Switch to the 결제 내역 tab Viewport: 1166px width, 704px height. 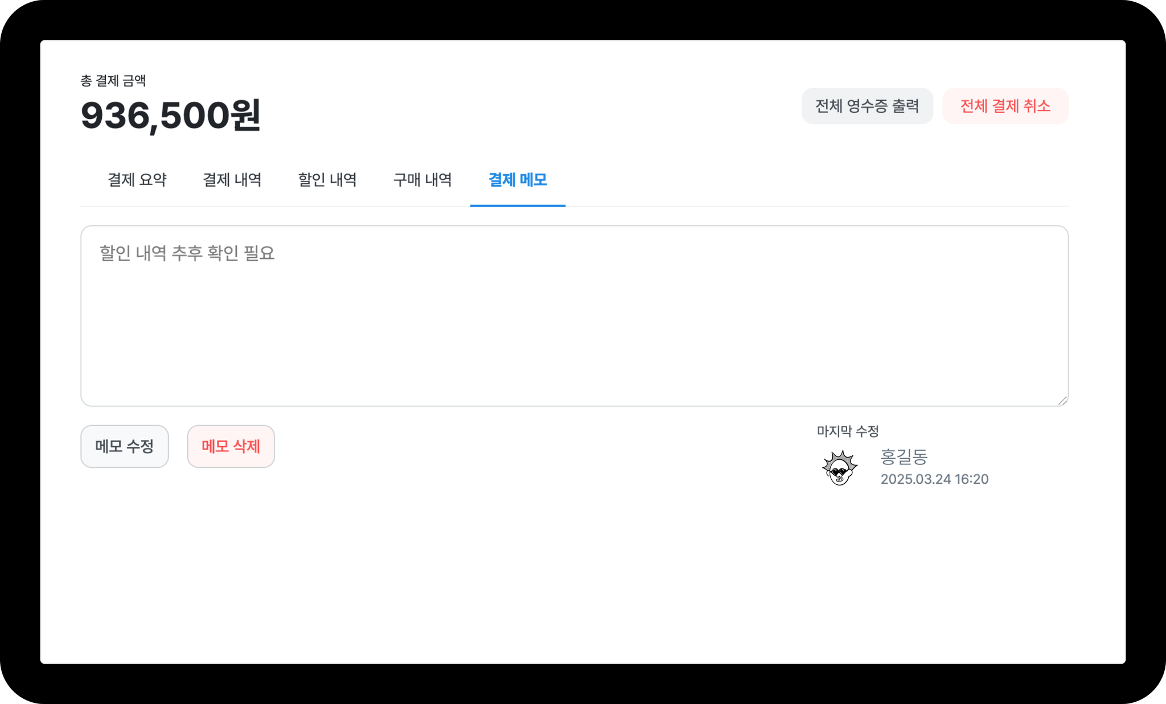(x=232, y=180)
